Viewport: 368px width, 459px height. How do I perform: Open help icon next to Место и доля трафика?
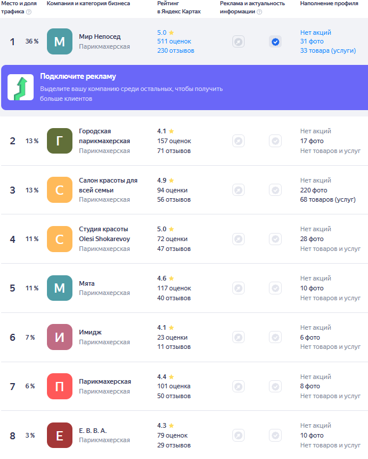coord(28,12)
